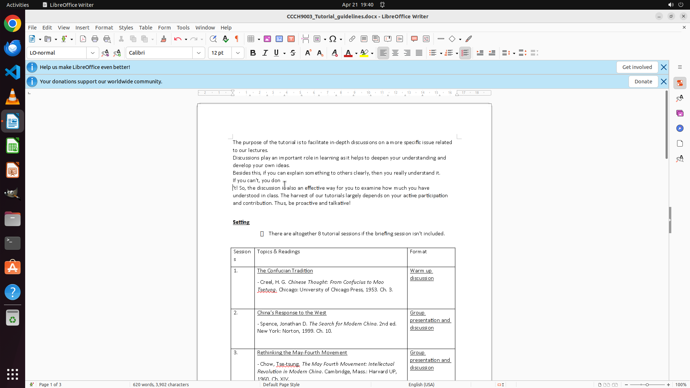The height and width of the screenshot is (388, 690).
Task: Insert a special character (Omega icon)
Action: point(333,39)
